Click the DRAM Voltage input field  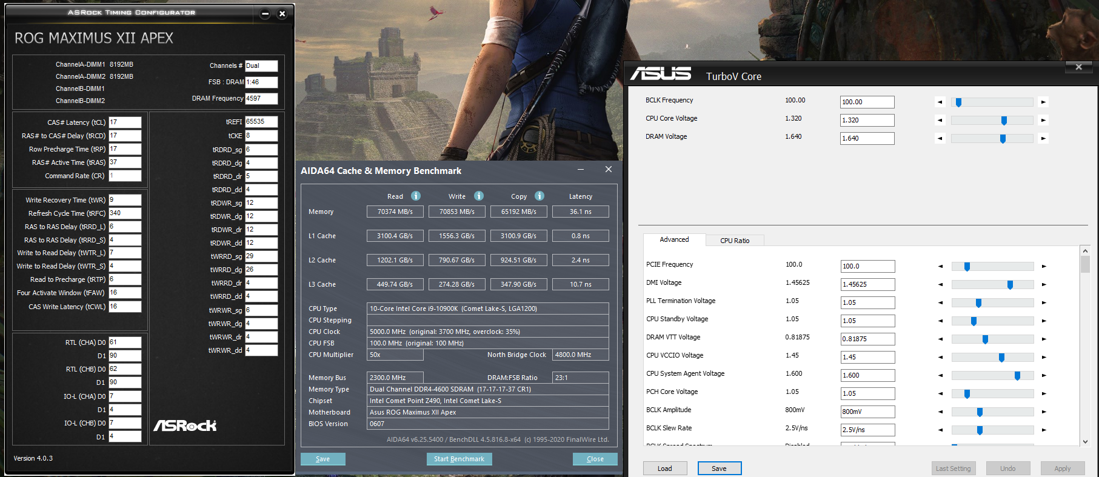pos(867,139)
